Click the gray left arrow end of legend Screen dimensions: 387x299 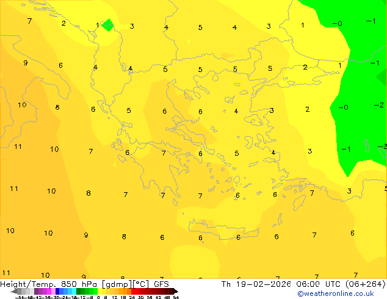pos(14,291)
